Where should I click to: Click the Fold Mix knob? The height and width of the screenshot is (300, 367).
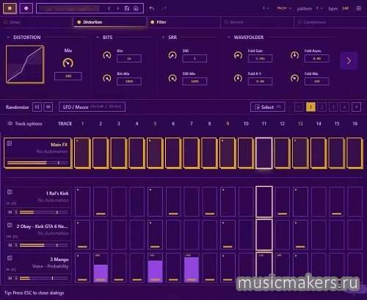click(x=294, y=78)
